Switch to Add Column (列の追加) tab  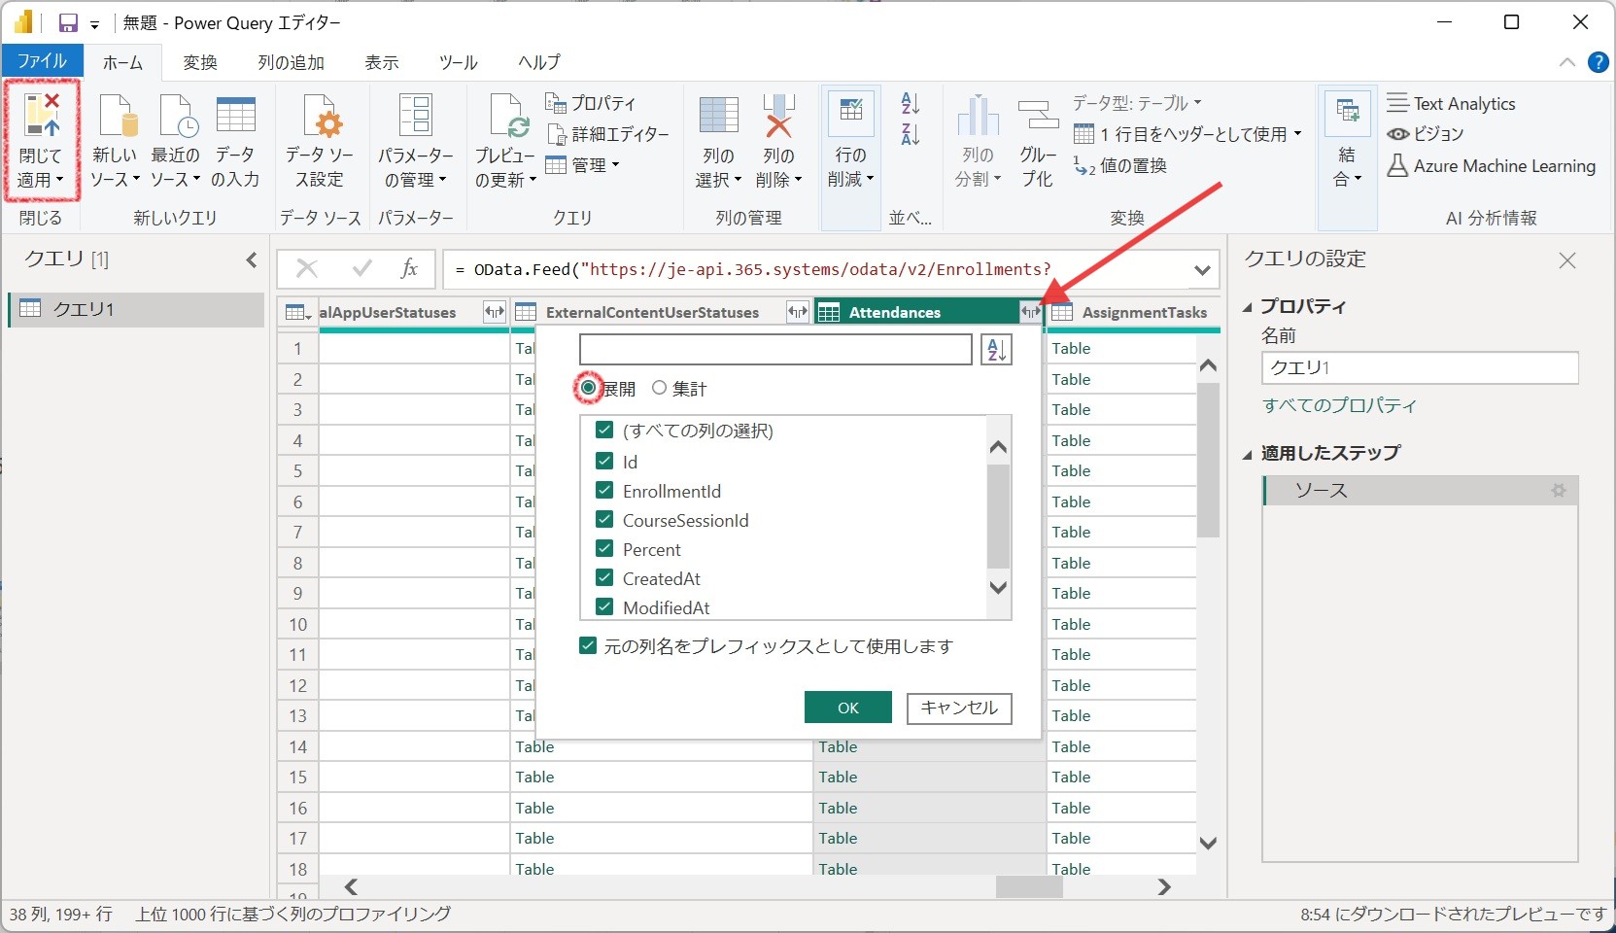tap(292, 62)
